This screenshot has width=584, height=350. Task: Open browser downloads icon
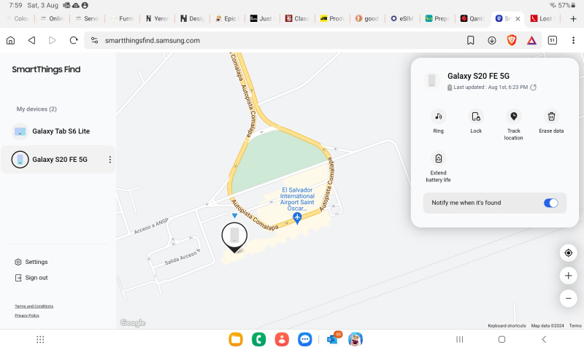(x=491, y=41)
